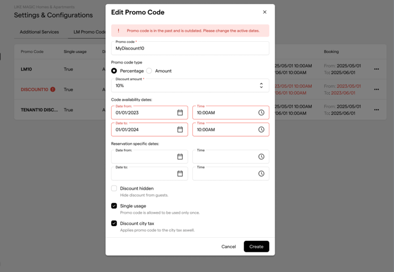This screenshot has height=272, width=394.
Task: Uncheck the Discount city tax option
Action: point(114,223)
